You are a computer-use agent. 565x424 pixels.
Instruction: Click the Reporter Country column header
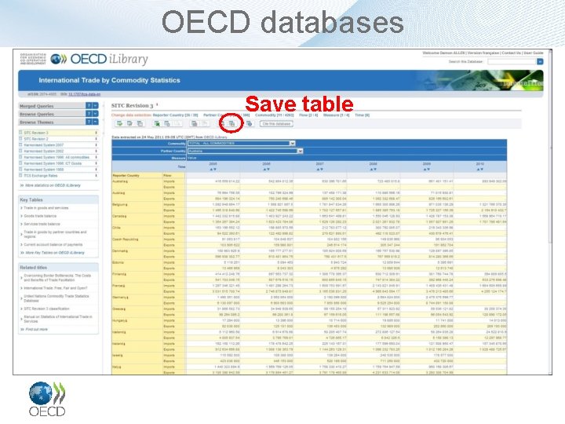point(126,176)
